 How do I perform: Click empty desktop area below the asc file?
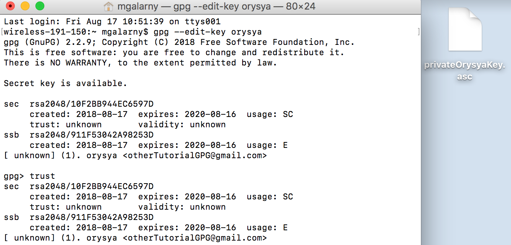tap(465, 166)
